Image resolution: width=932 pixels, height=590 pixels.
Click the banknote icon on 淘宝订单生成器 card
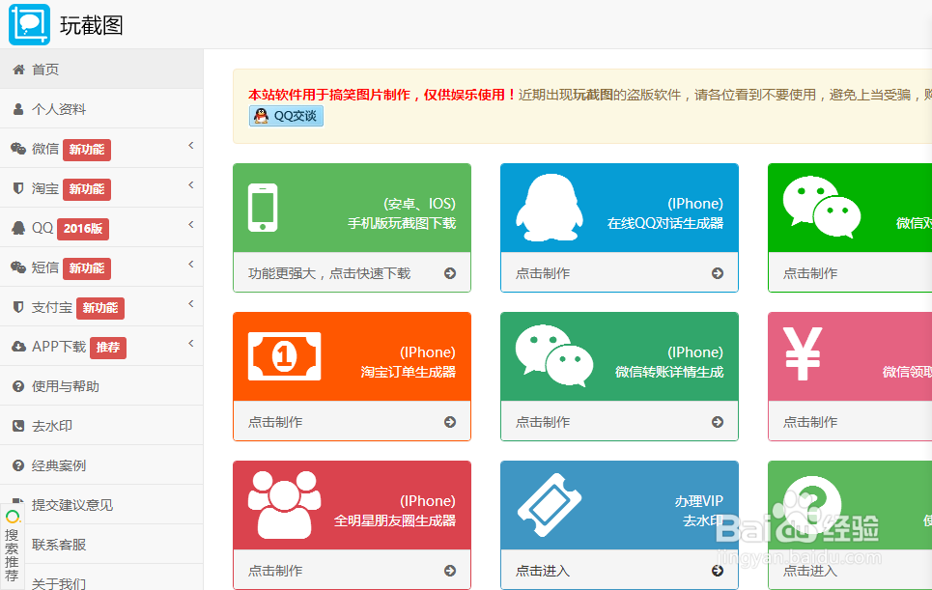tap(286, 355)
